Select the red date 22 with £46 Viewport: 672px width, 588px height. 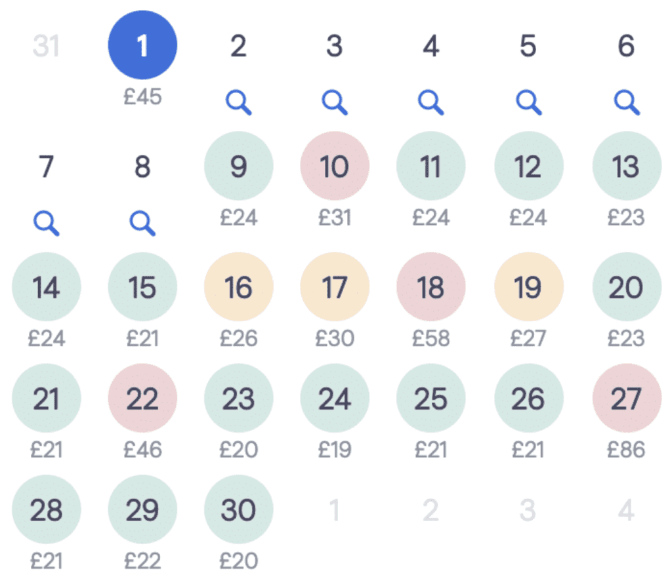(x=142, y=398)
